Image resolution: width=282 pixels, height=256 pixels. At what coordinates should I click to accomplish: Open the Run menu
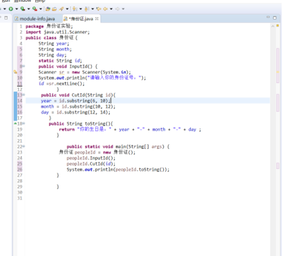point(5,1)
